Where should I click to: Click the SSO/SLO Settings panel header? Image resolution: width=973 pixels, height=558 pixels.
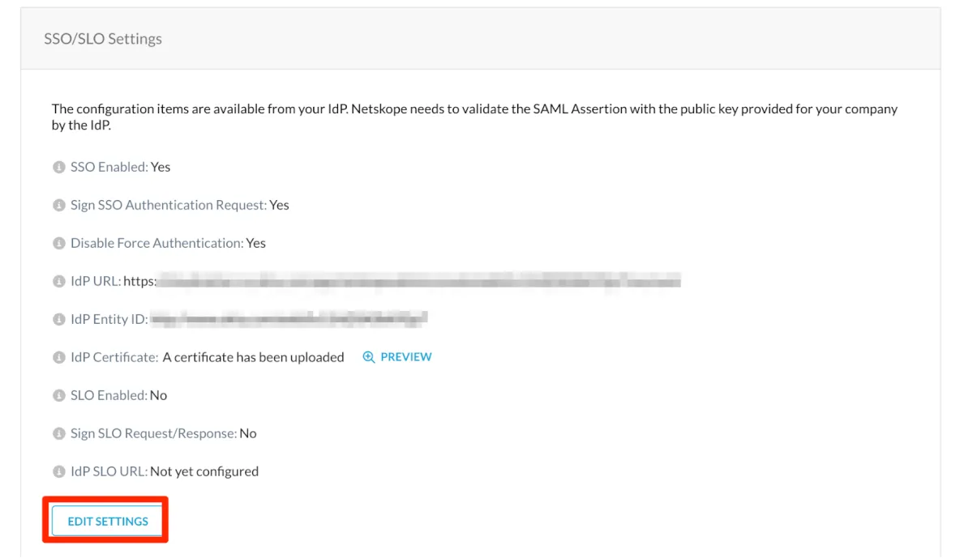point(103,39)
